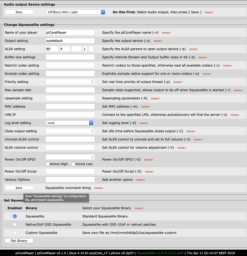Viewport: 247px width, 256px height.
Task: Select the Active Low radio button
Action: coord(73,164)
